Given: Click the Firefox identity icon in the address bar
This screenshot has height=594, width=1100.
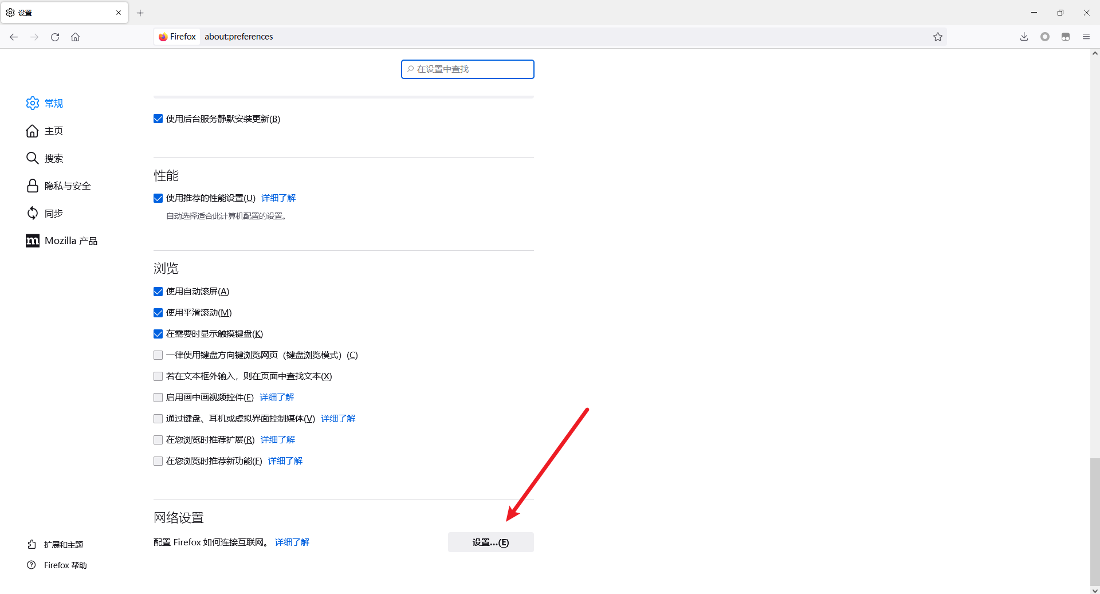Looking at the screenshot, I should [163, 37].
